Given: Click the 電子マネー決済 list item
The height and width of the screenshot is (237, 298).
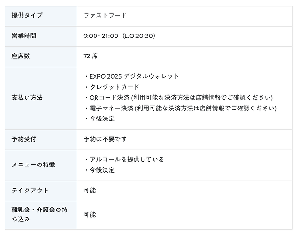Looking at the screenshot, I should [180, 108].
